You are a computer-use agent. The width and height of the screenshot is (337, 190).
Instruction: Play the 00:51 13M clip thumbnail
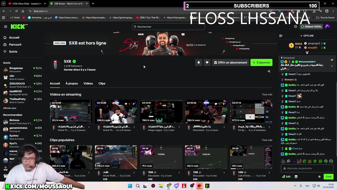206,157
